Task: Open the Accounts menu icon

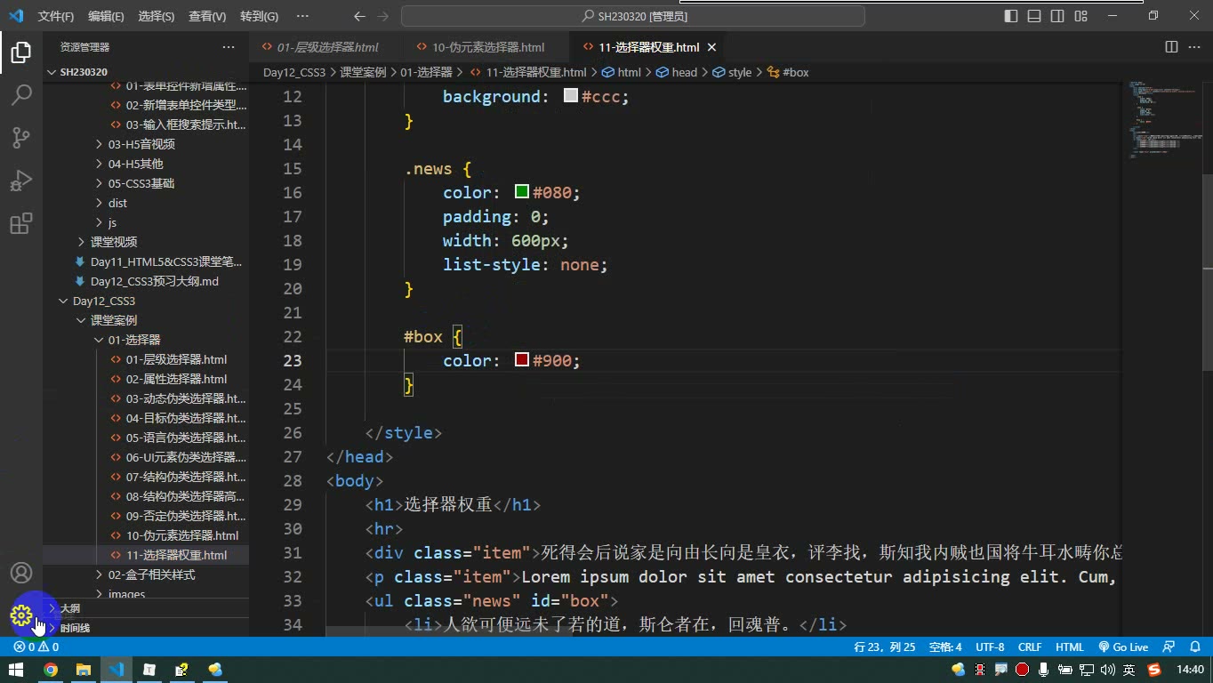Action: [21, 573]
